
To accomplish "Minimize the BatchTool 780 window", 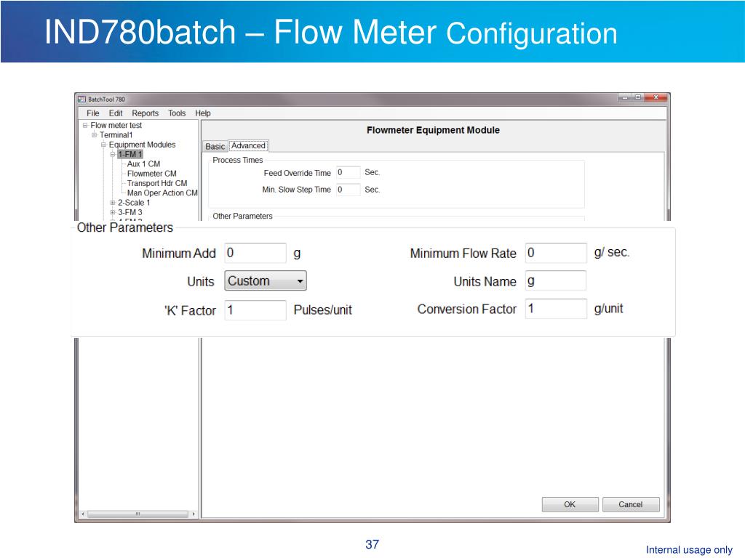I will point(625,97).
